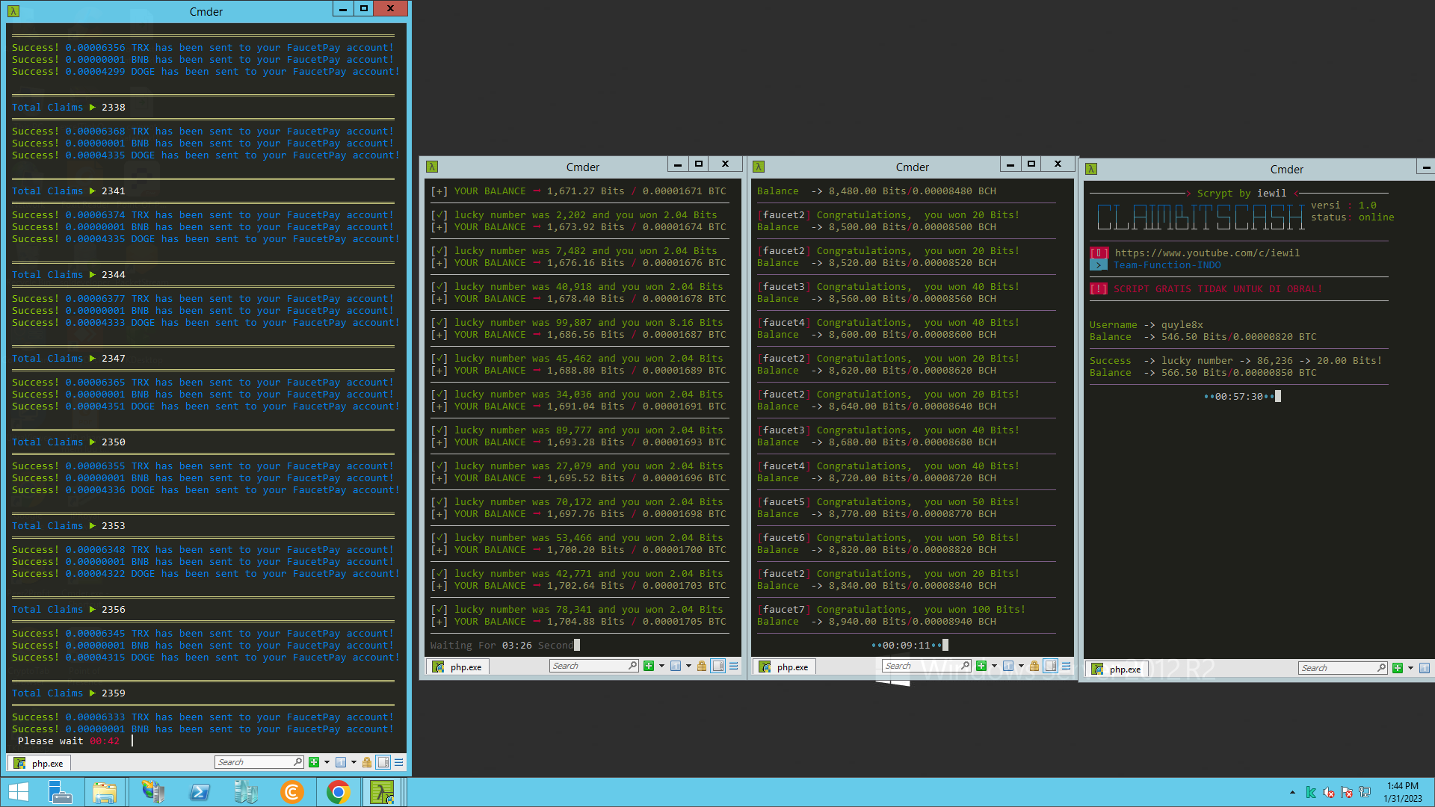The image size is (1435, 807).
Task: Select the php.exe tab in YOUR BALANCE Cmder window
Action: [458, 667]
